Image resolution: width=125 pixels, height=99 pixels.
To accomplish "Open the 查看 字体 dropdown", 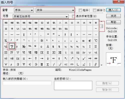I will pos(24,10).
